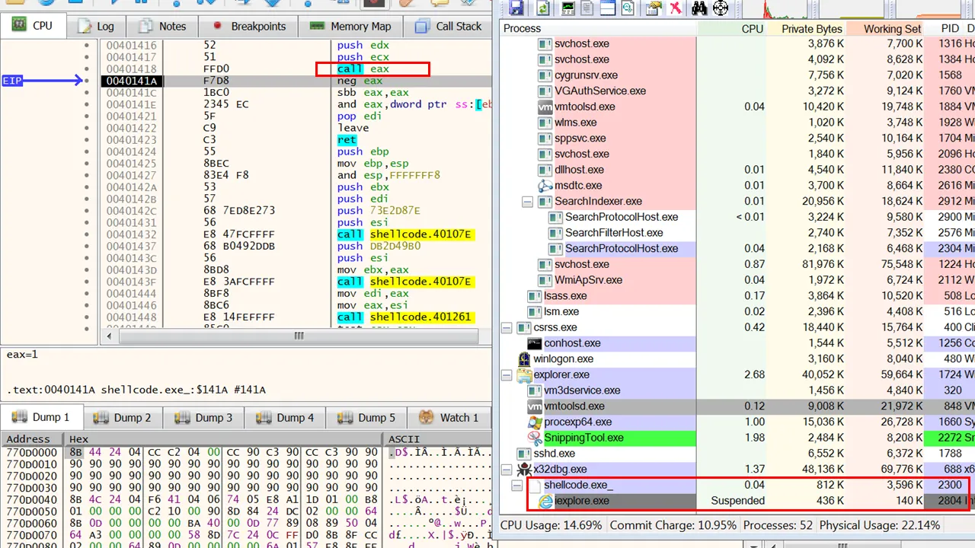The image size is (975, 548).
Task: Select the SnippingTool.exe process row
Action: [x=583, y=438]
